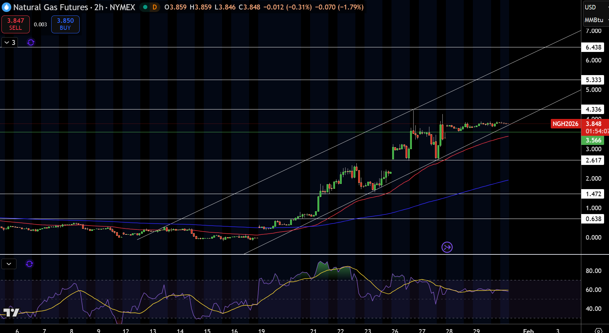Open the USD currency selector
The width and height of the screenshot is (609, 333).
tap(590, 7)
